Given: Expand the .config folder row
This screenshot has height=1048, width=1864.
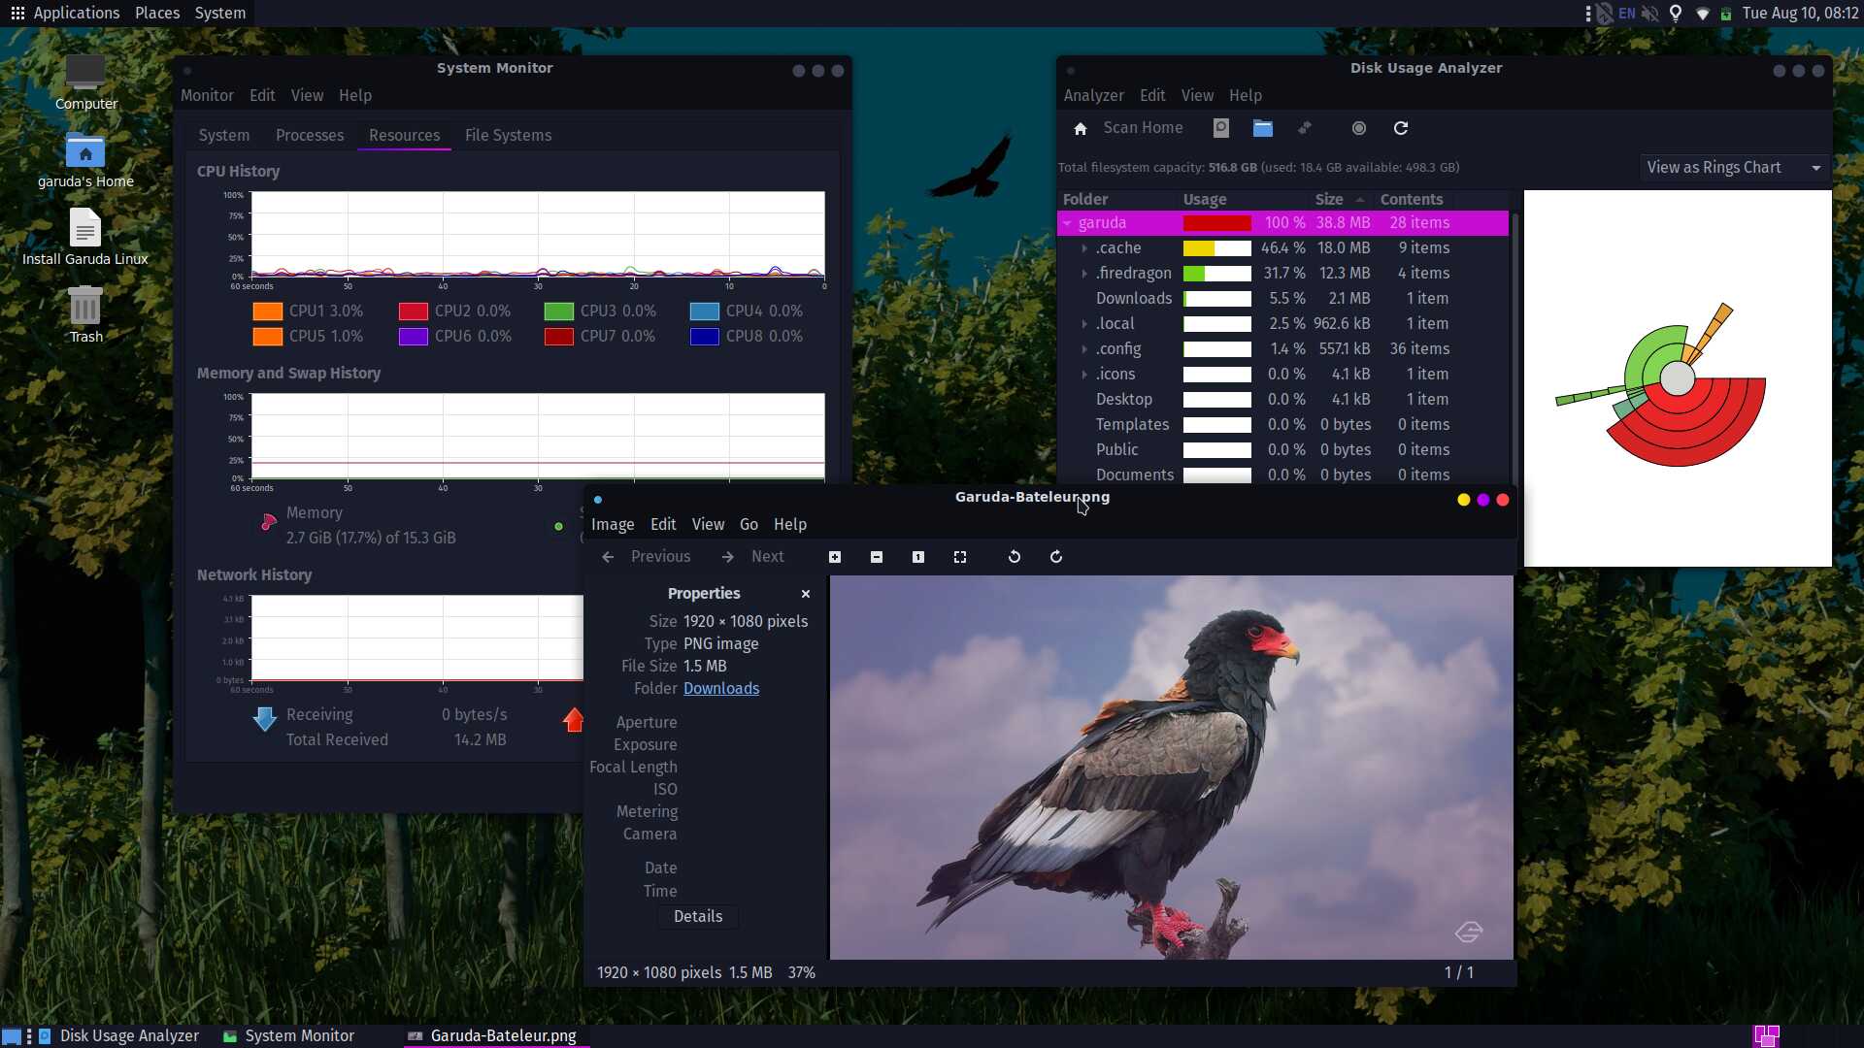Looking at the screenshot, I should 1084,349.
